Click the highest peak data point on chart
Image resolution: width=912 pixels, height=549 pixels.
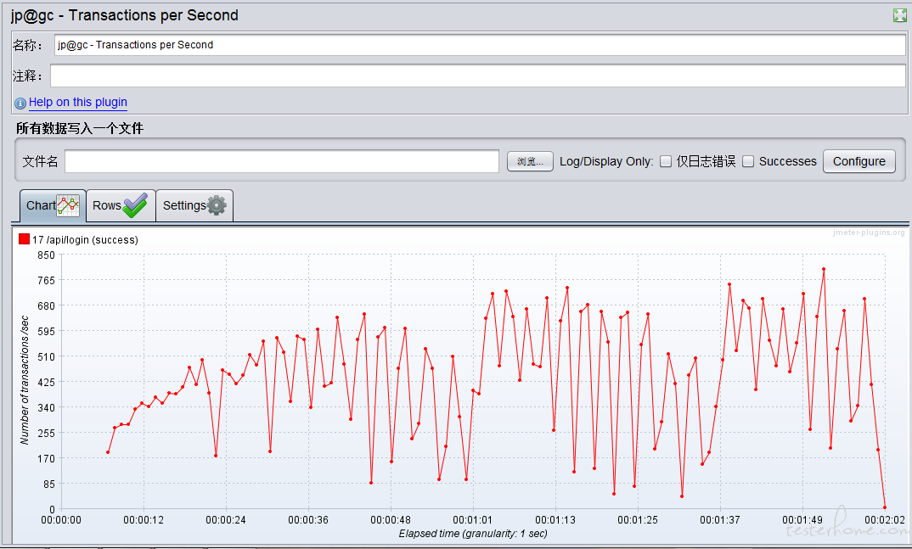click(x=823, y=269)
